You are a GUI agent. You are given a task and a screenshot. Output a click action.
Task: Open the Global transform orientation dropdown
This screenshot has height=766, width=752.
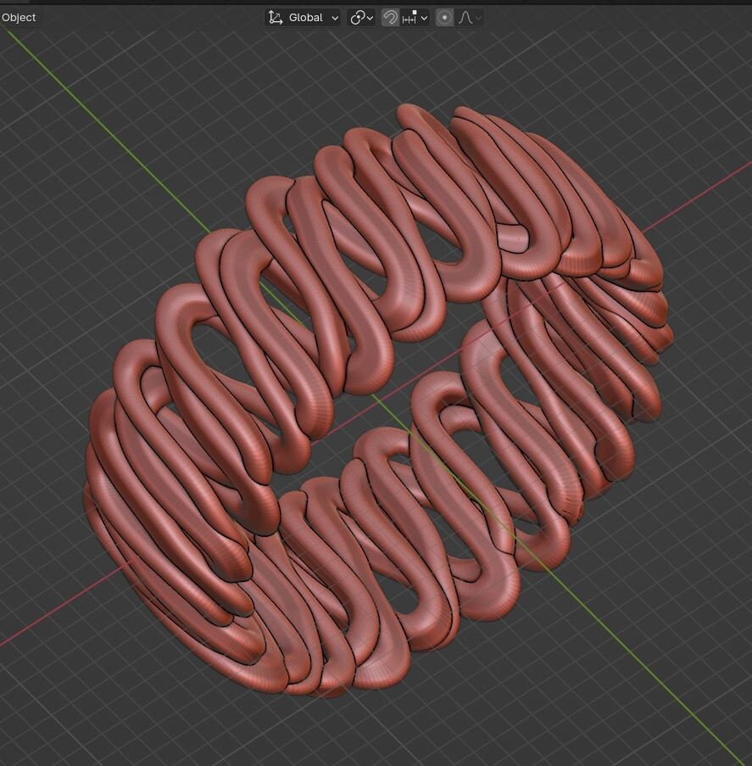303,18
